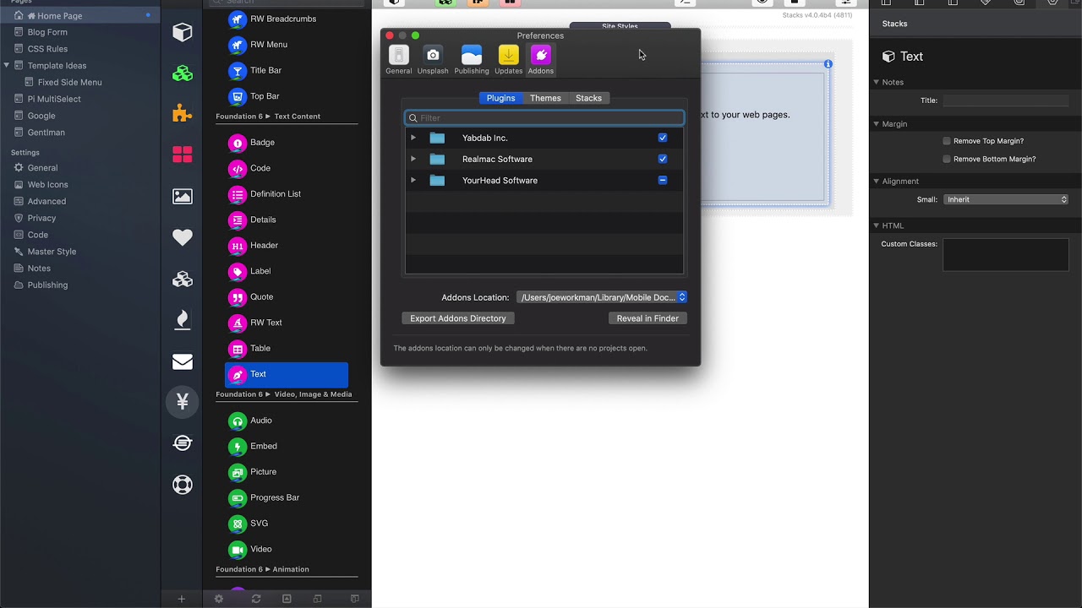Open the CSS Rules page
The image size is (1082, 608).
pyautogui.click(x=47, y=49)
